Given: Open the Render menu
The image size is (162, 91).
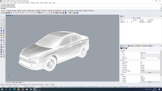Looking at the screenshot, I should tap(46, 3).
